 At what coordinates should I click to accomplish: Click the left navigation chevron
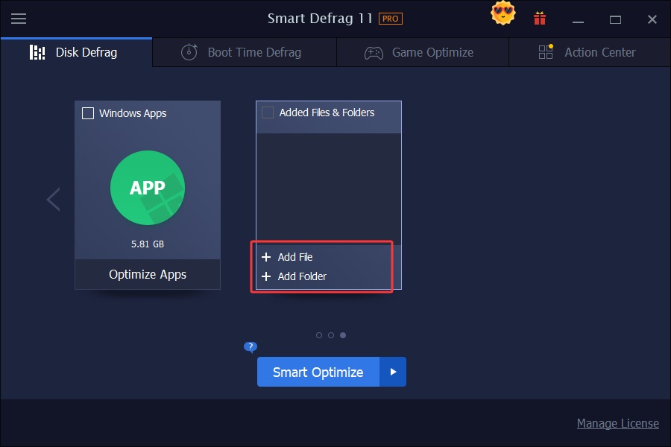coord(53,199)
